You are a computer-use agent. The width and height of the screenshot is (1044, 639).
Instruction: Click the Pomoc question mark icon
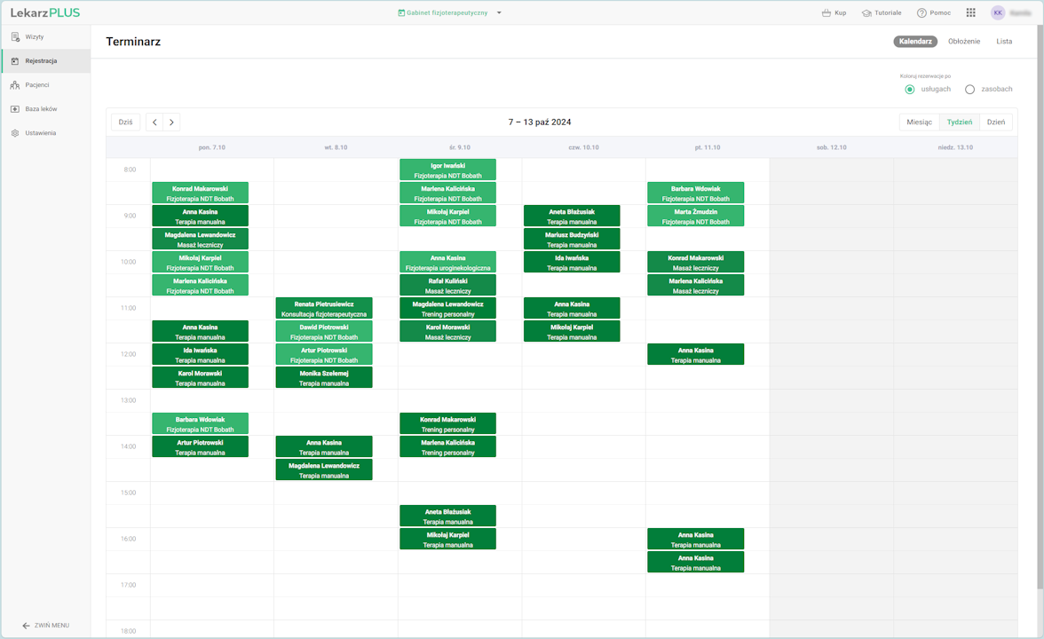click(921, 13)
